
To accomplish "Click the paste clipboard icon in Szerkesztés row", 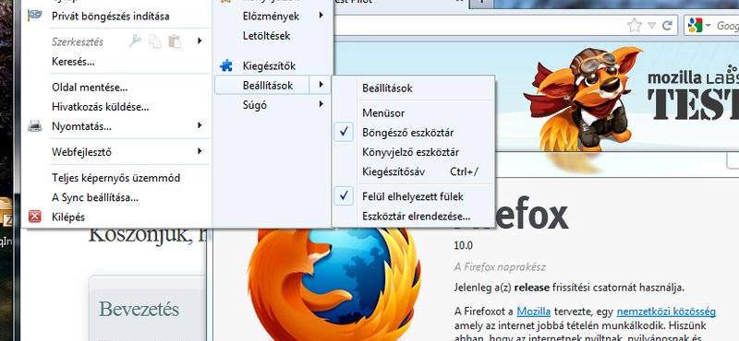I will [175, 41].
